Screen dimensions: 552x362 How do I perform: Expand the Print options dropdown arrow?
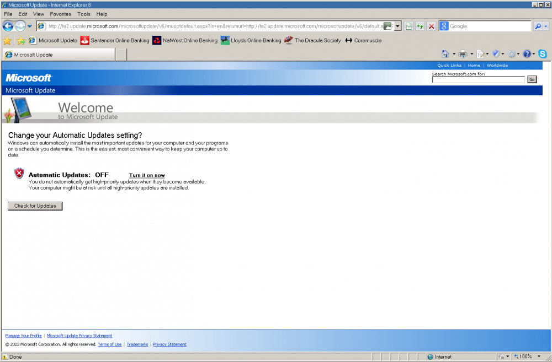point(472,54)
